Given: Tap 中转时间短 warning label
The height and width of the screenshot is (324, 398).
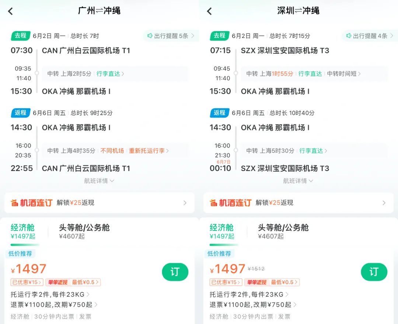Looking at the screenshot, I should click(x=344, y=74).
